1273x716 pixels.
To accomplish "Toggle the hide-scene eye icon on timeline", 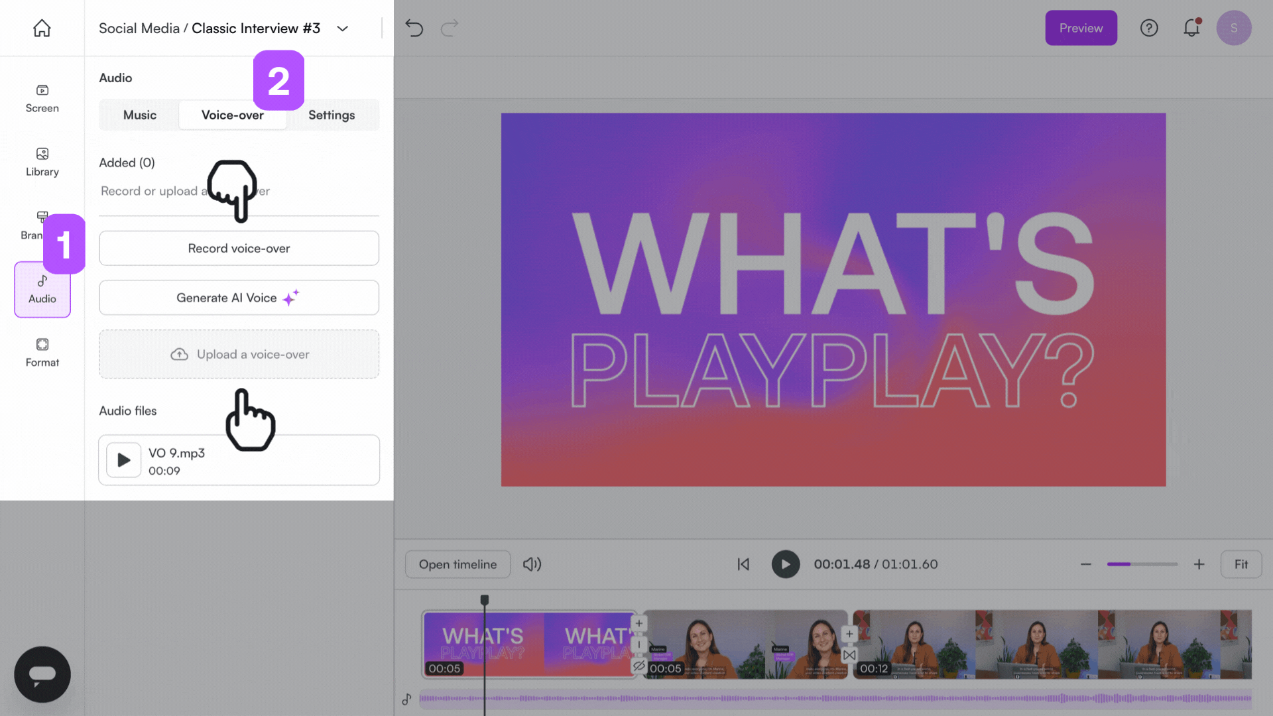I will coord(638,666).
